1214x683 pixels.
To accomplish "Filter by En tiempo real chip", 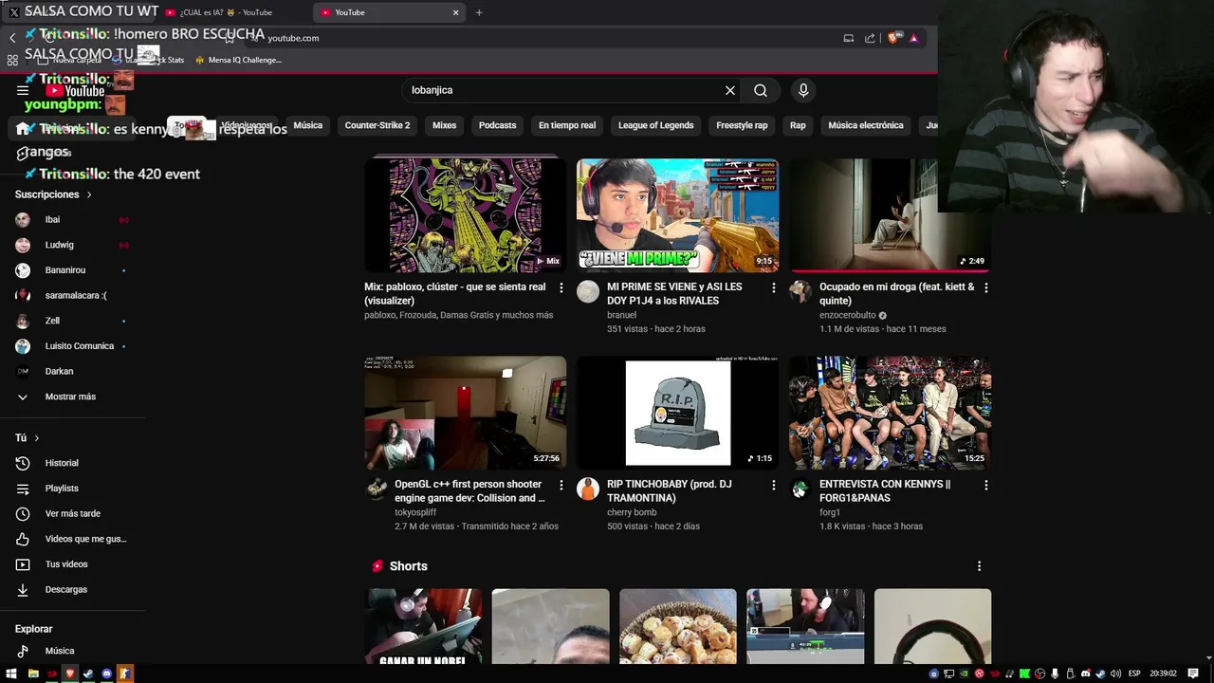I will (x=567, y=125).
